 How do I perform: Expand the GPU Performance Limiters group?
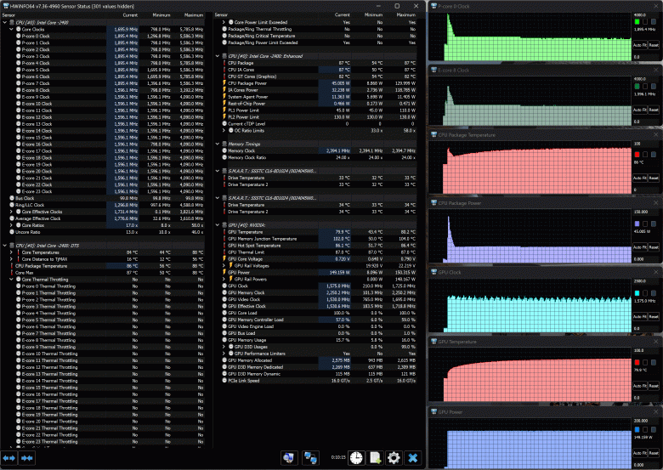click(224, 354)
